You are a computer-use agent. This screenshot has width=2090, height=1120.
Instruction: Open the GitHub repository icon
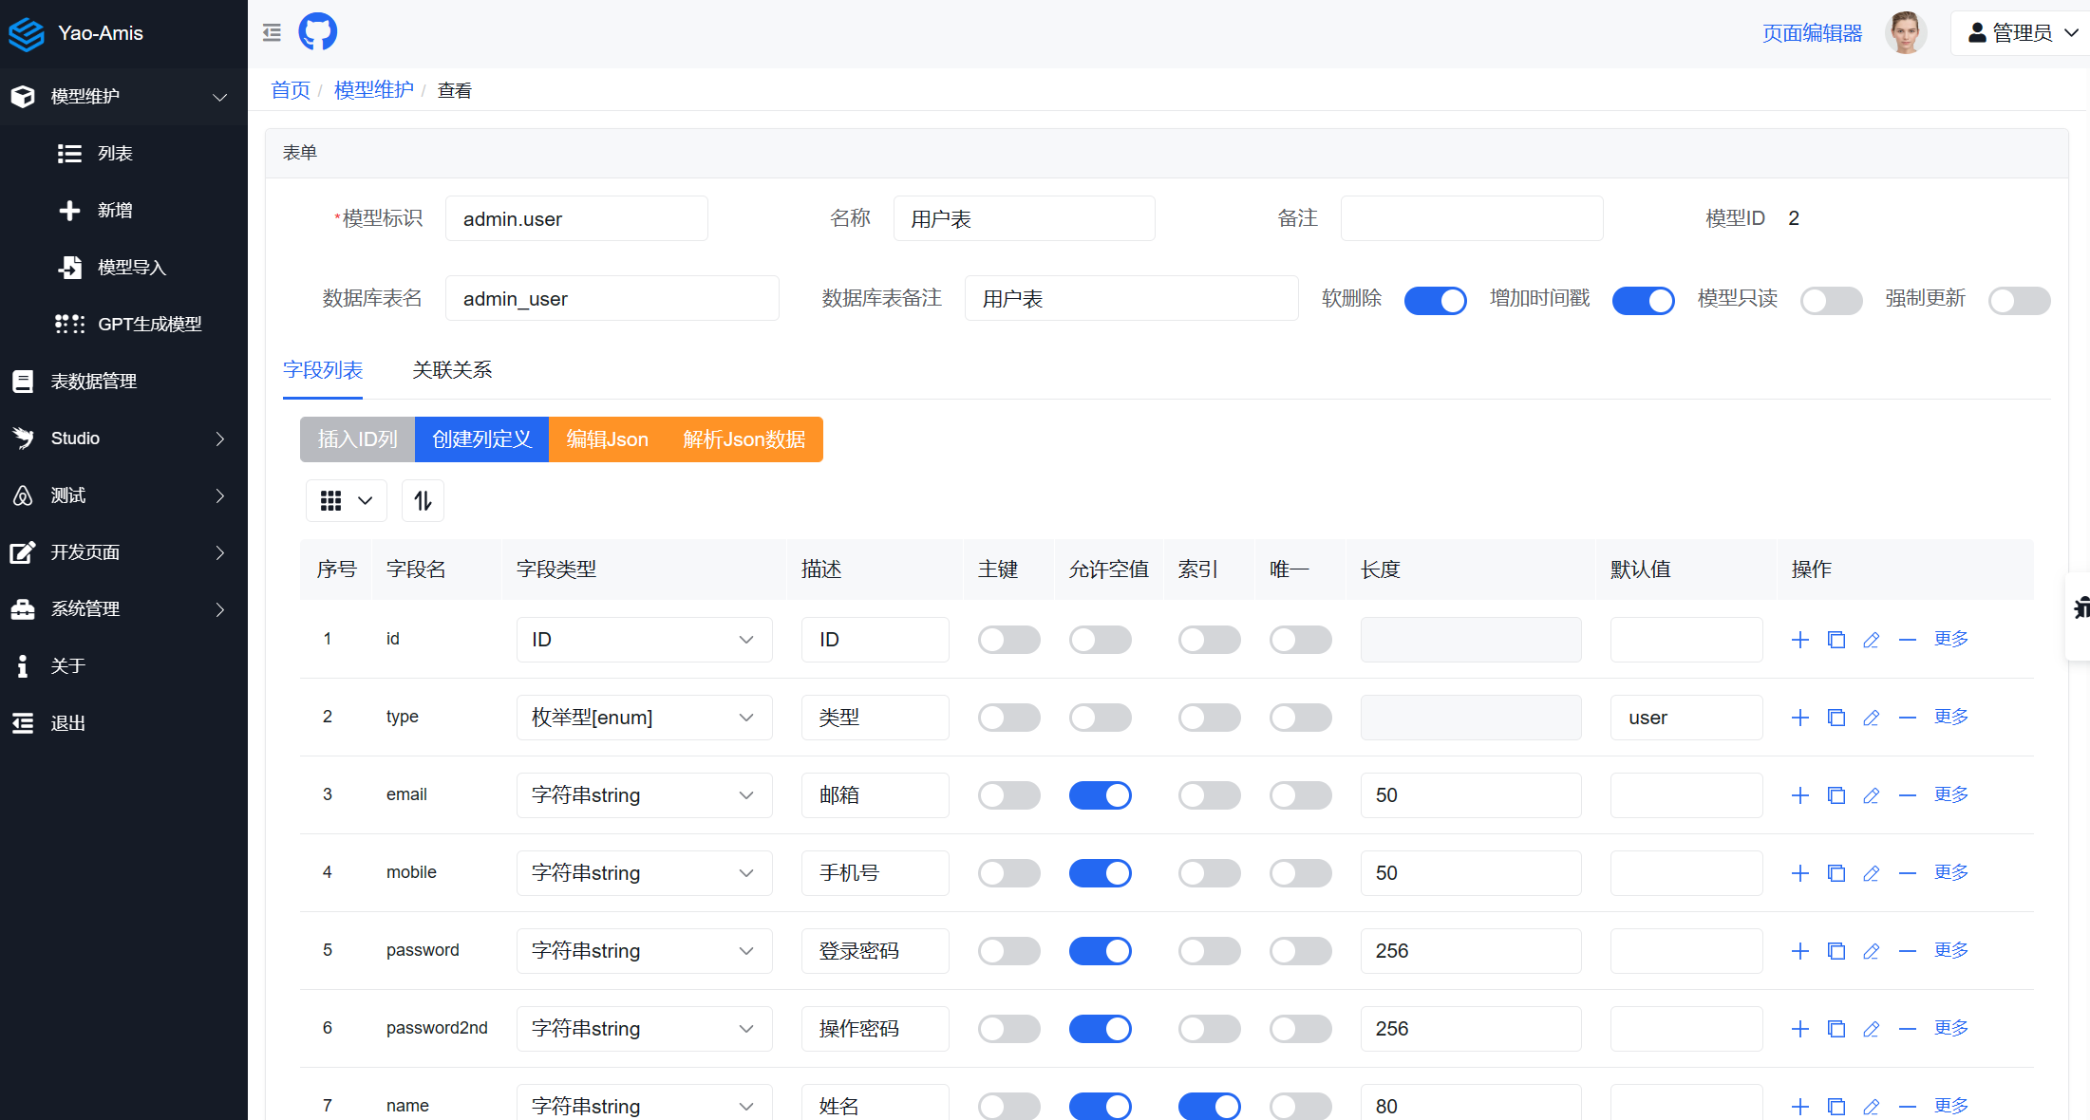pyautogui.click(x=317, y=32)
